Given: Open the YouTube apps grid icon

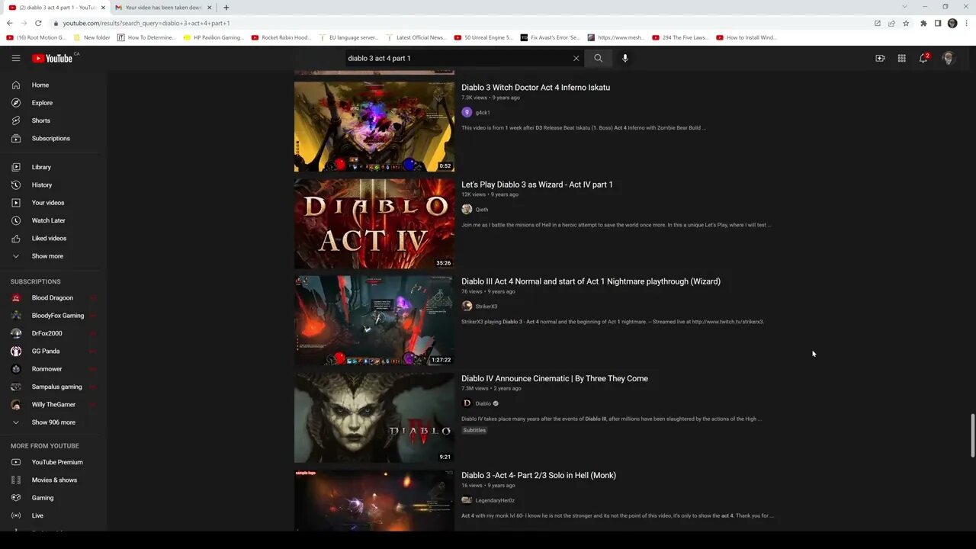Looking at the screenshot, I should point(901,58).
